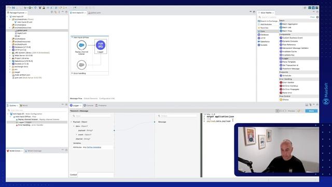The height and width of the screenshot is (187, 332).
Task: Collapse src/main/mule folder in Package Explorer
Action: pyautogui.click(x=10, y=19)
